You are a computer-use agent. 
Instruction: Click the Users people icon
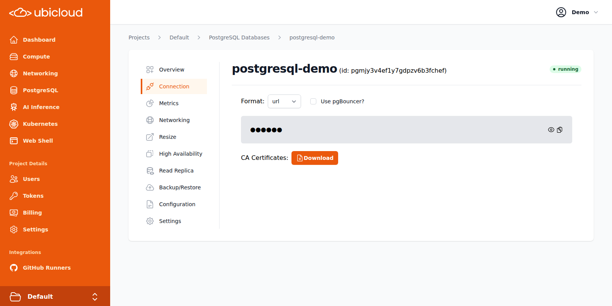click(x=14, y=179)
